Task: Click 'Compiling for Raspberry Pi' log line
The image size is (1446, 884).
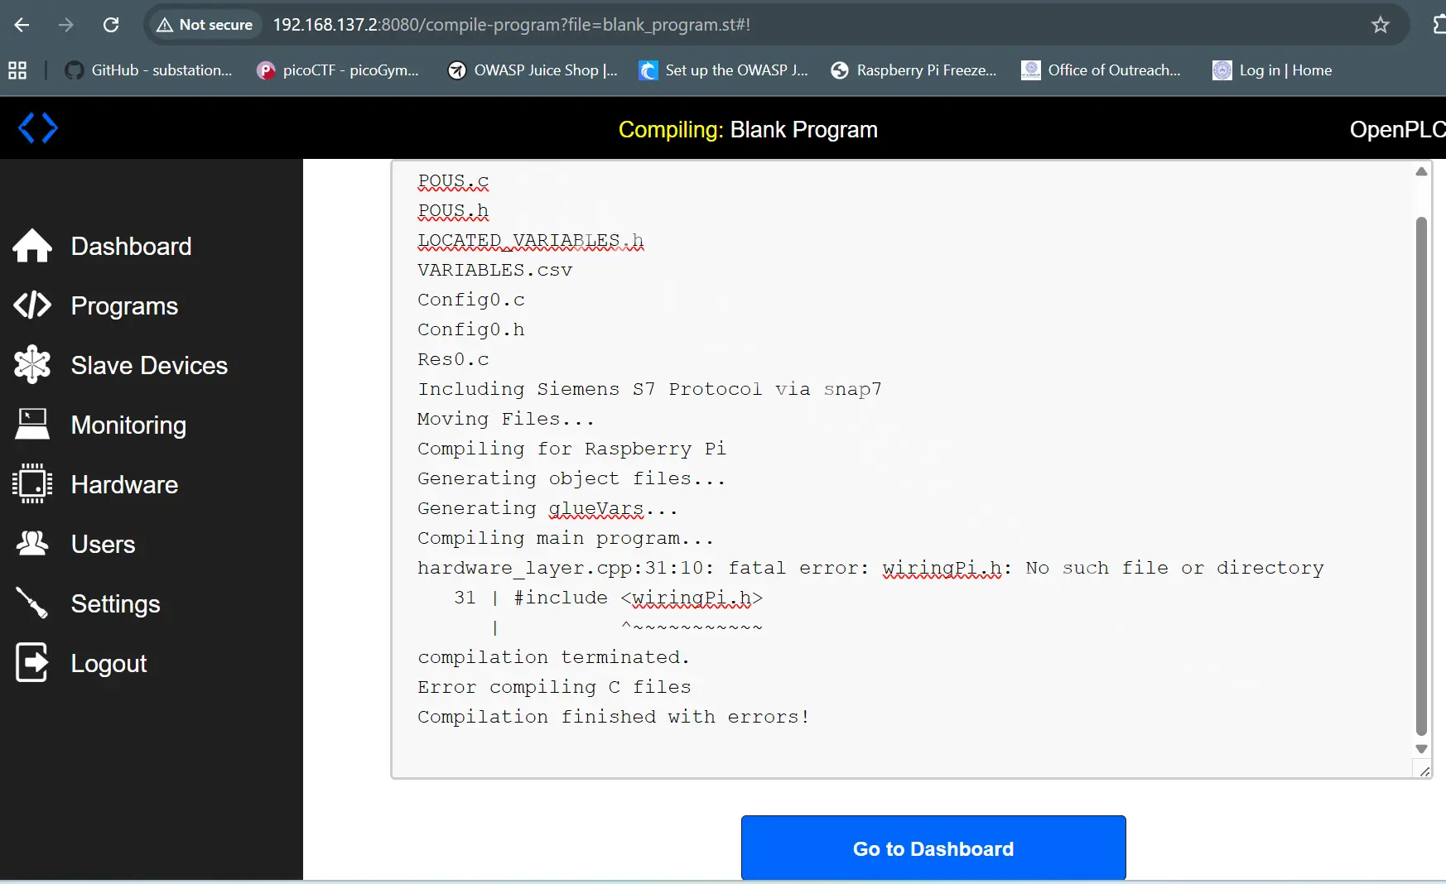Action: pos(571,449)
